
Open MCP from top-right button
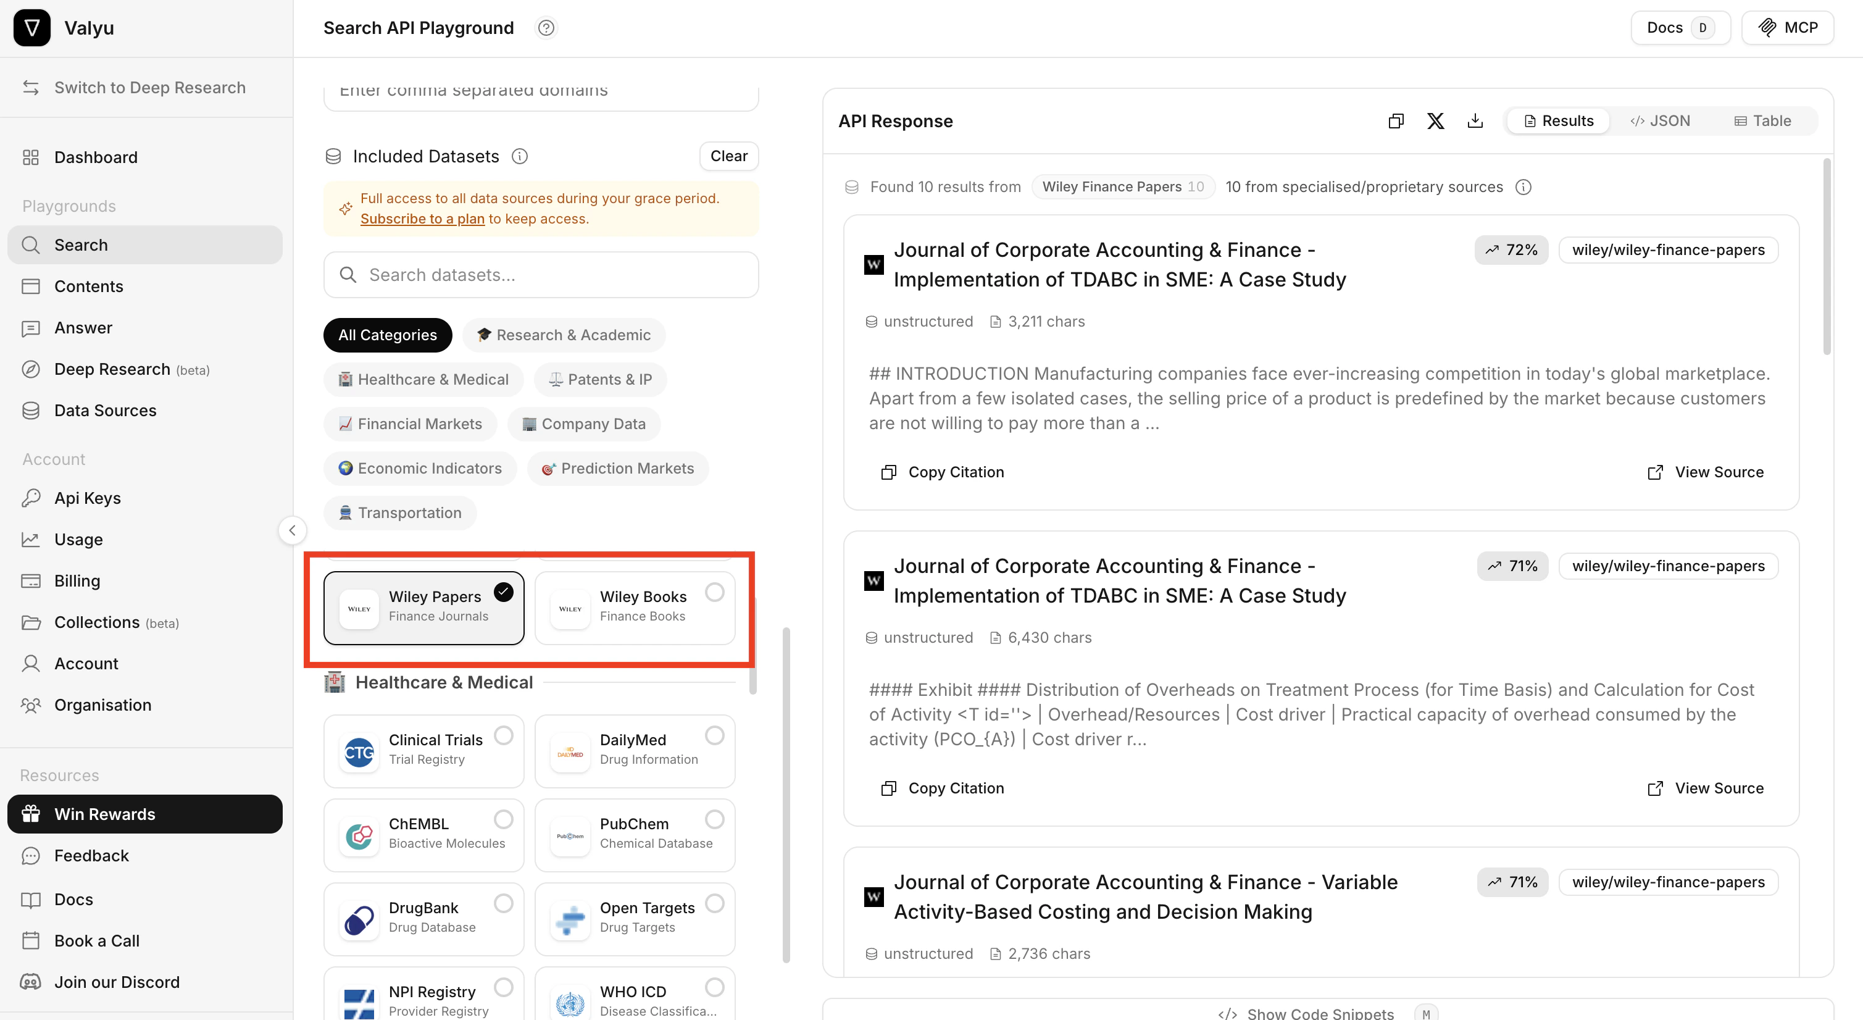[1787, 28]
